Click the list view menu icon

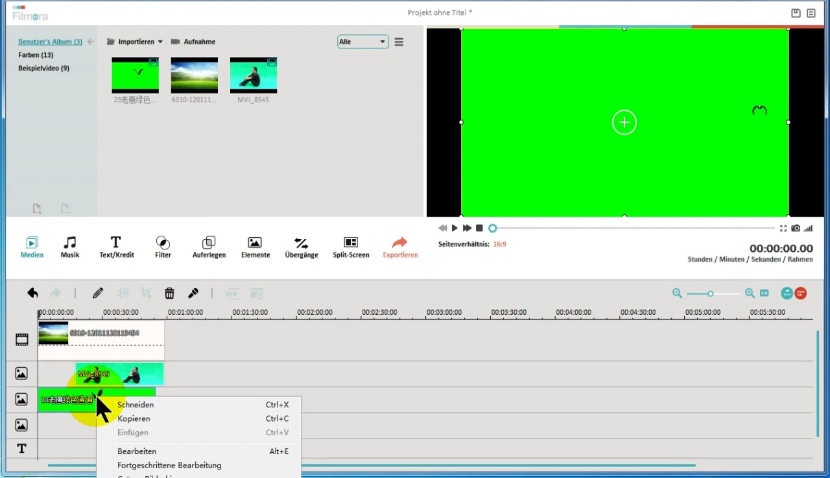tap(399, 41)
